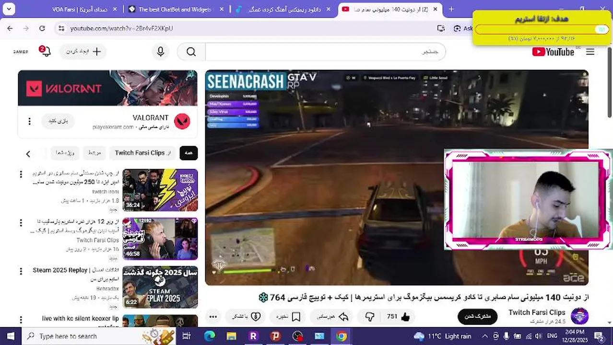Image resolution: width=613 pixels, height=345 pixels.
Task: Open YouTube notifications bell
Action: click(x=45, y=51)
